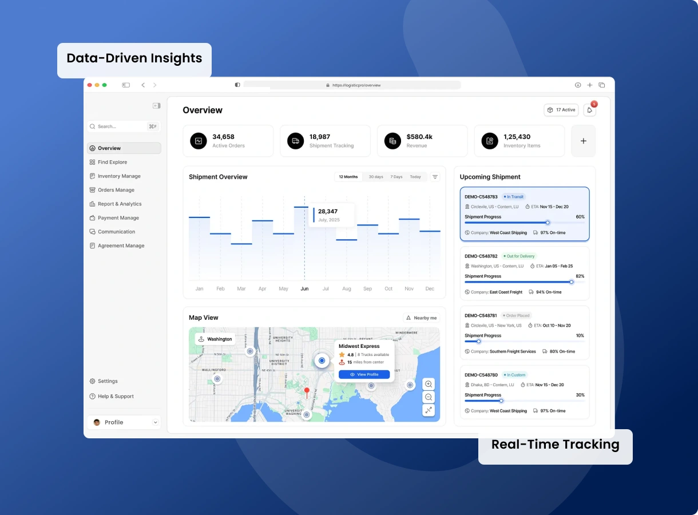Image resolution: width=698 pixels, height=515 pixels.
Task: Open Help & Support
Action: pyautogui.click(x=112, y=396)
